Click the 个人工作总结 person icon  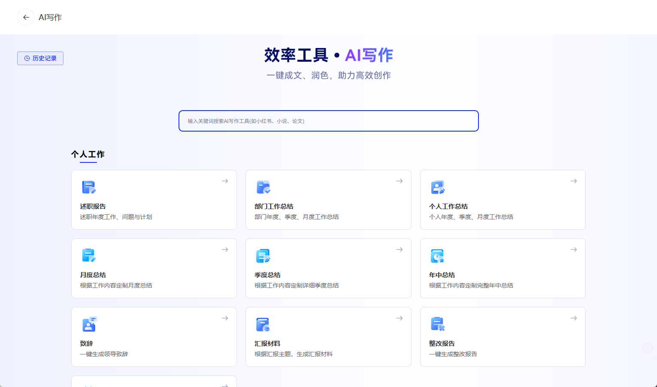pos(438,187)
